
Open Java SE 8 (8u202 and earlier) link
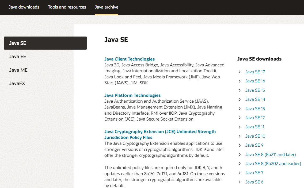pyautogui.click(x=273, y=164)
